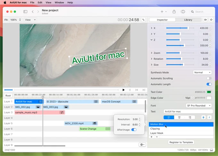Open the timeline settings gear menu
The height and width of the screenshot is (156, 218).
[142, 144]
